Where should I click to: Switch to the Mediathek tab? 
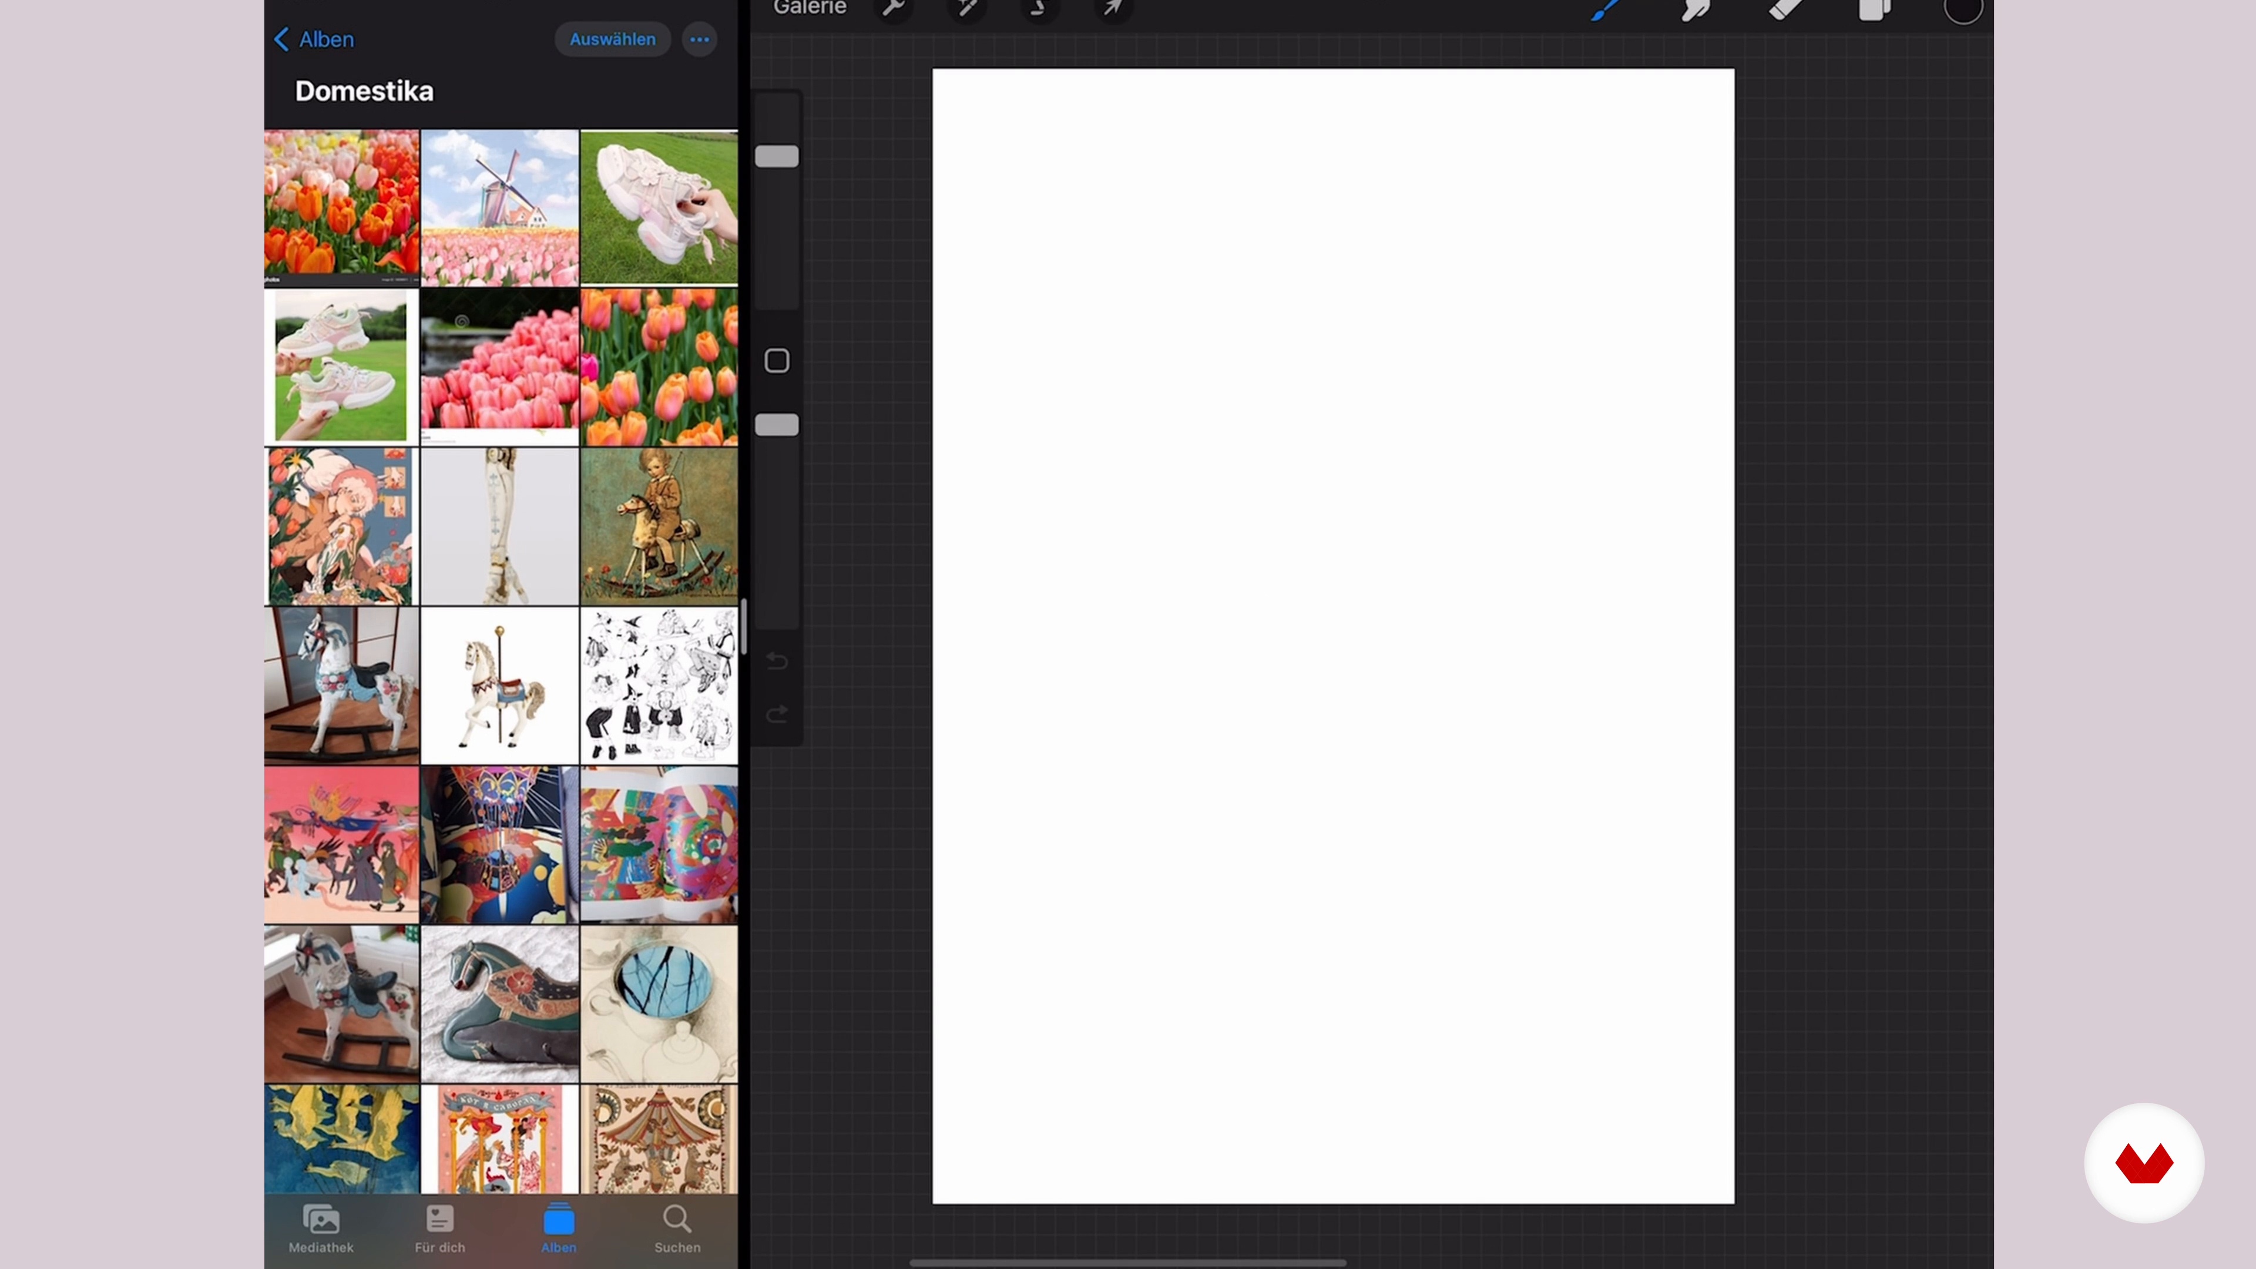(x=321, y=1228)
